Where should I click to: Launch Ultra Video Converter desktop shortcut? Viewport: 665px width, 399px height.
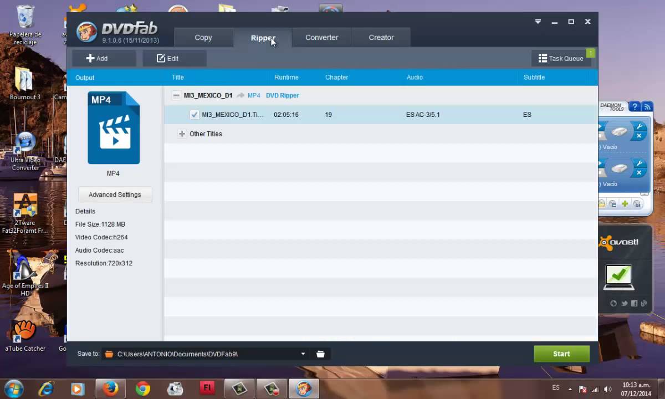pyautogui.click(x=25, y=151)
